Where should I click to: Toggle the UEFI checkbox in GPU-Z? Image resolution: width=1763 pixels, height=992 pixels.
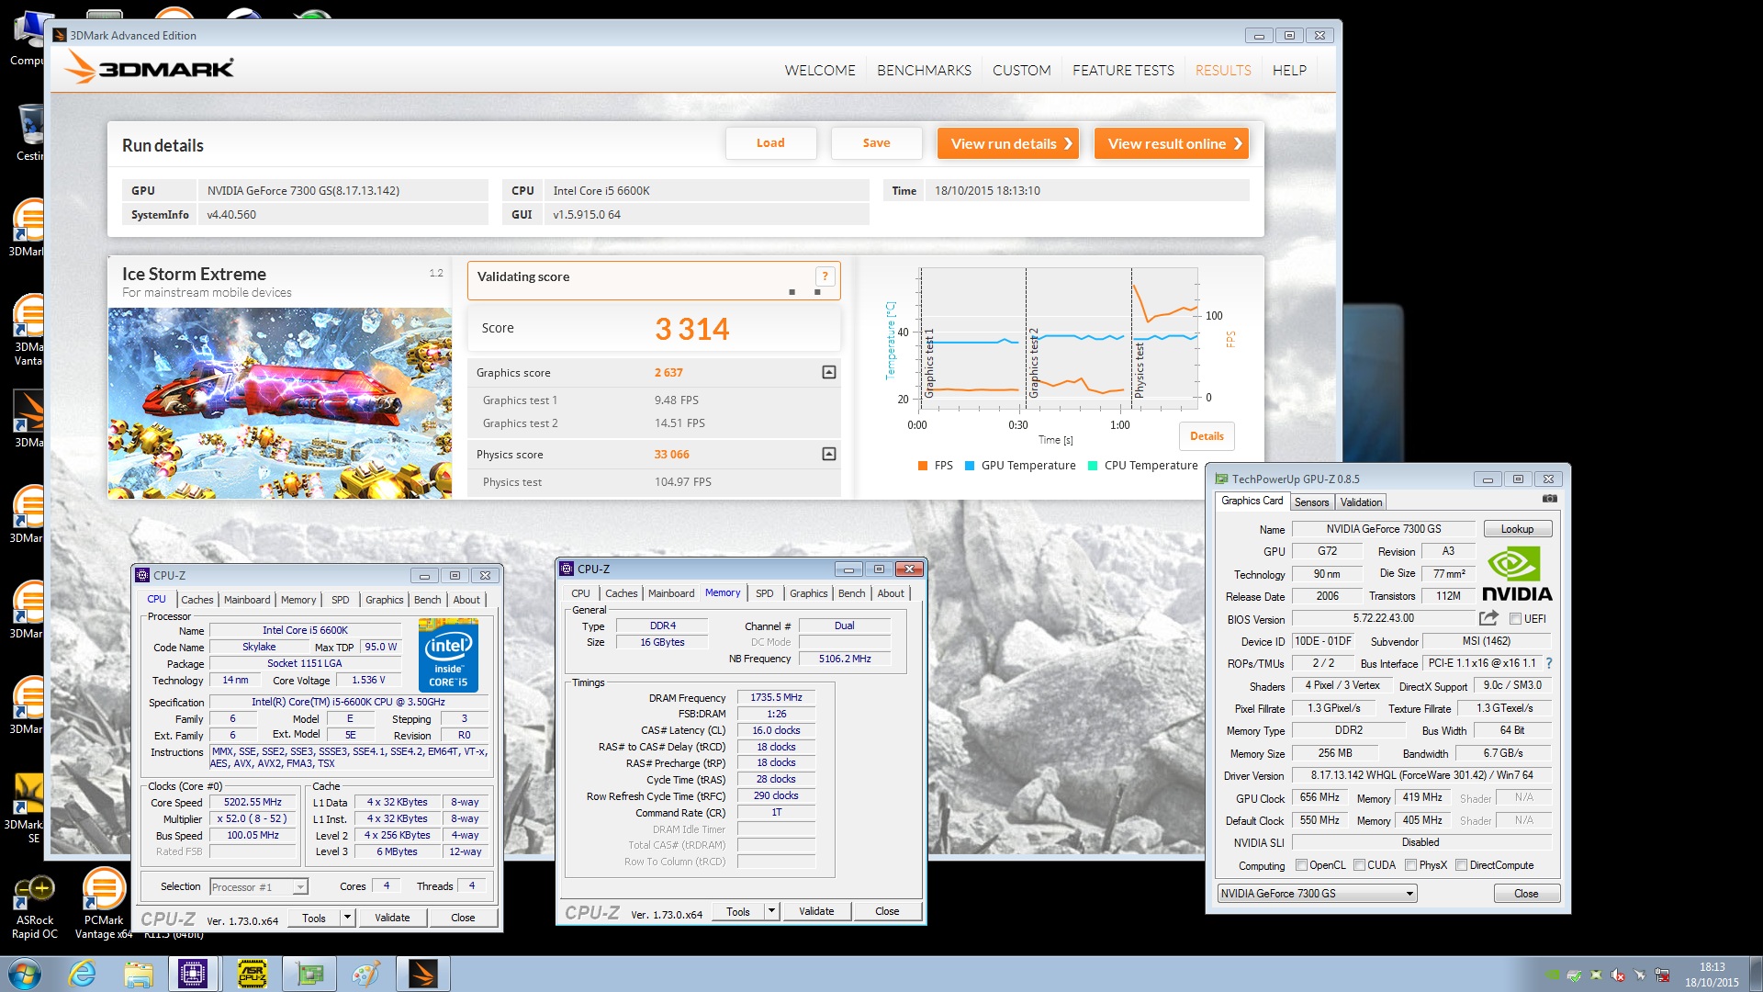click(x=1515, y=619)
